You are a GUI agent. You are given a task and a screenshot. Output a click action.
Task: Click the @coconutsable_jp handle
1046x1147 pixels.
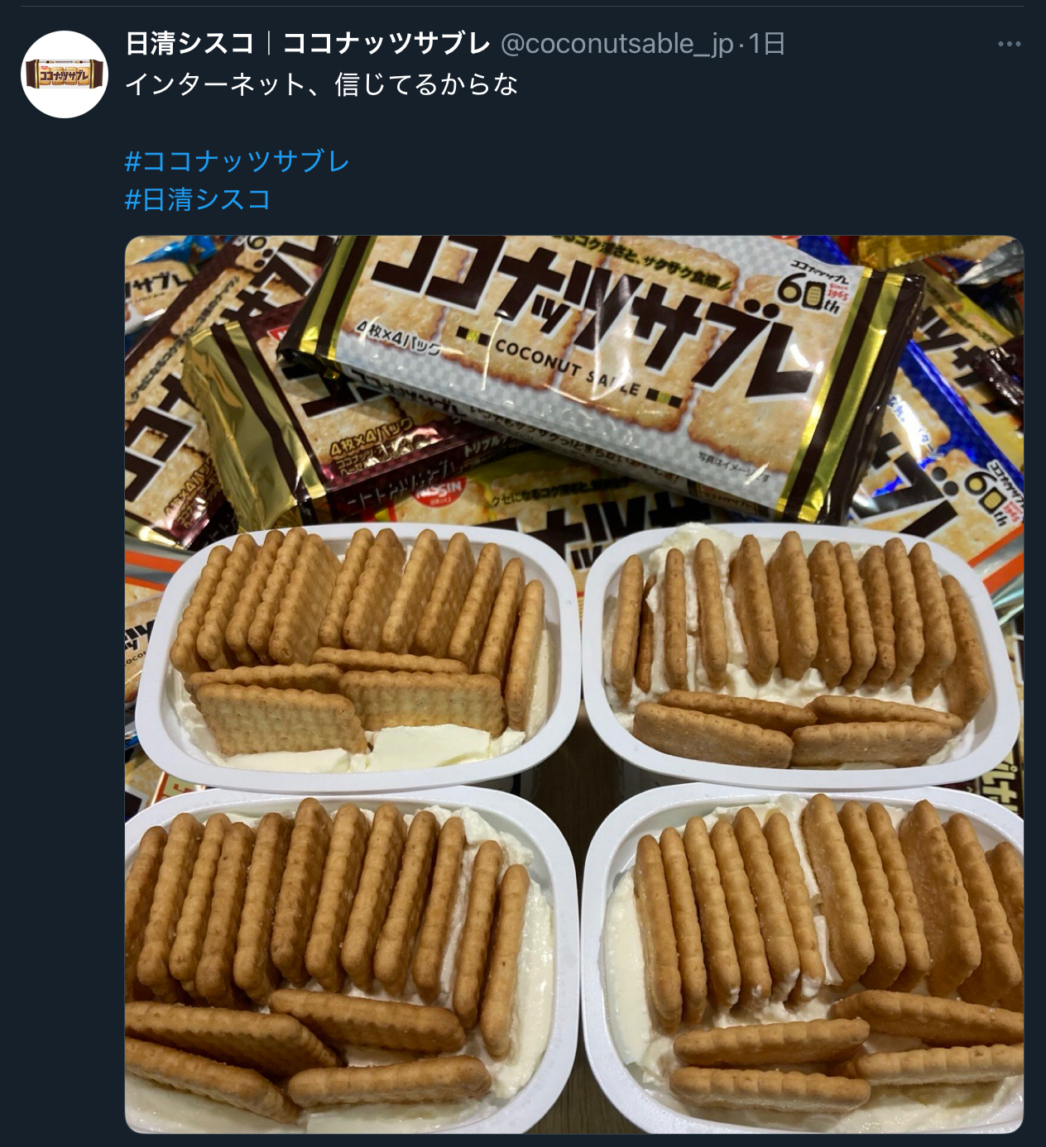617,43
